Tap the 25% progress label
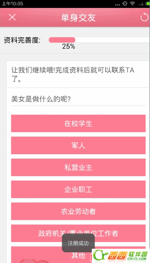The image size is (150, 263). (x=68, y=46)
